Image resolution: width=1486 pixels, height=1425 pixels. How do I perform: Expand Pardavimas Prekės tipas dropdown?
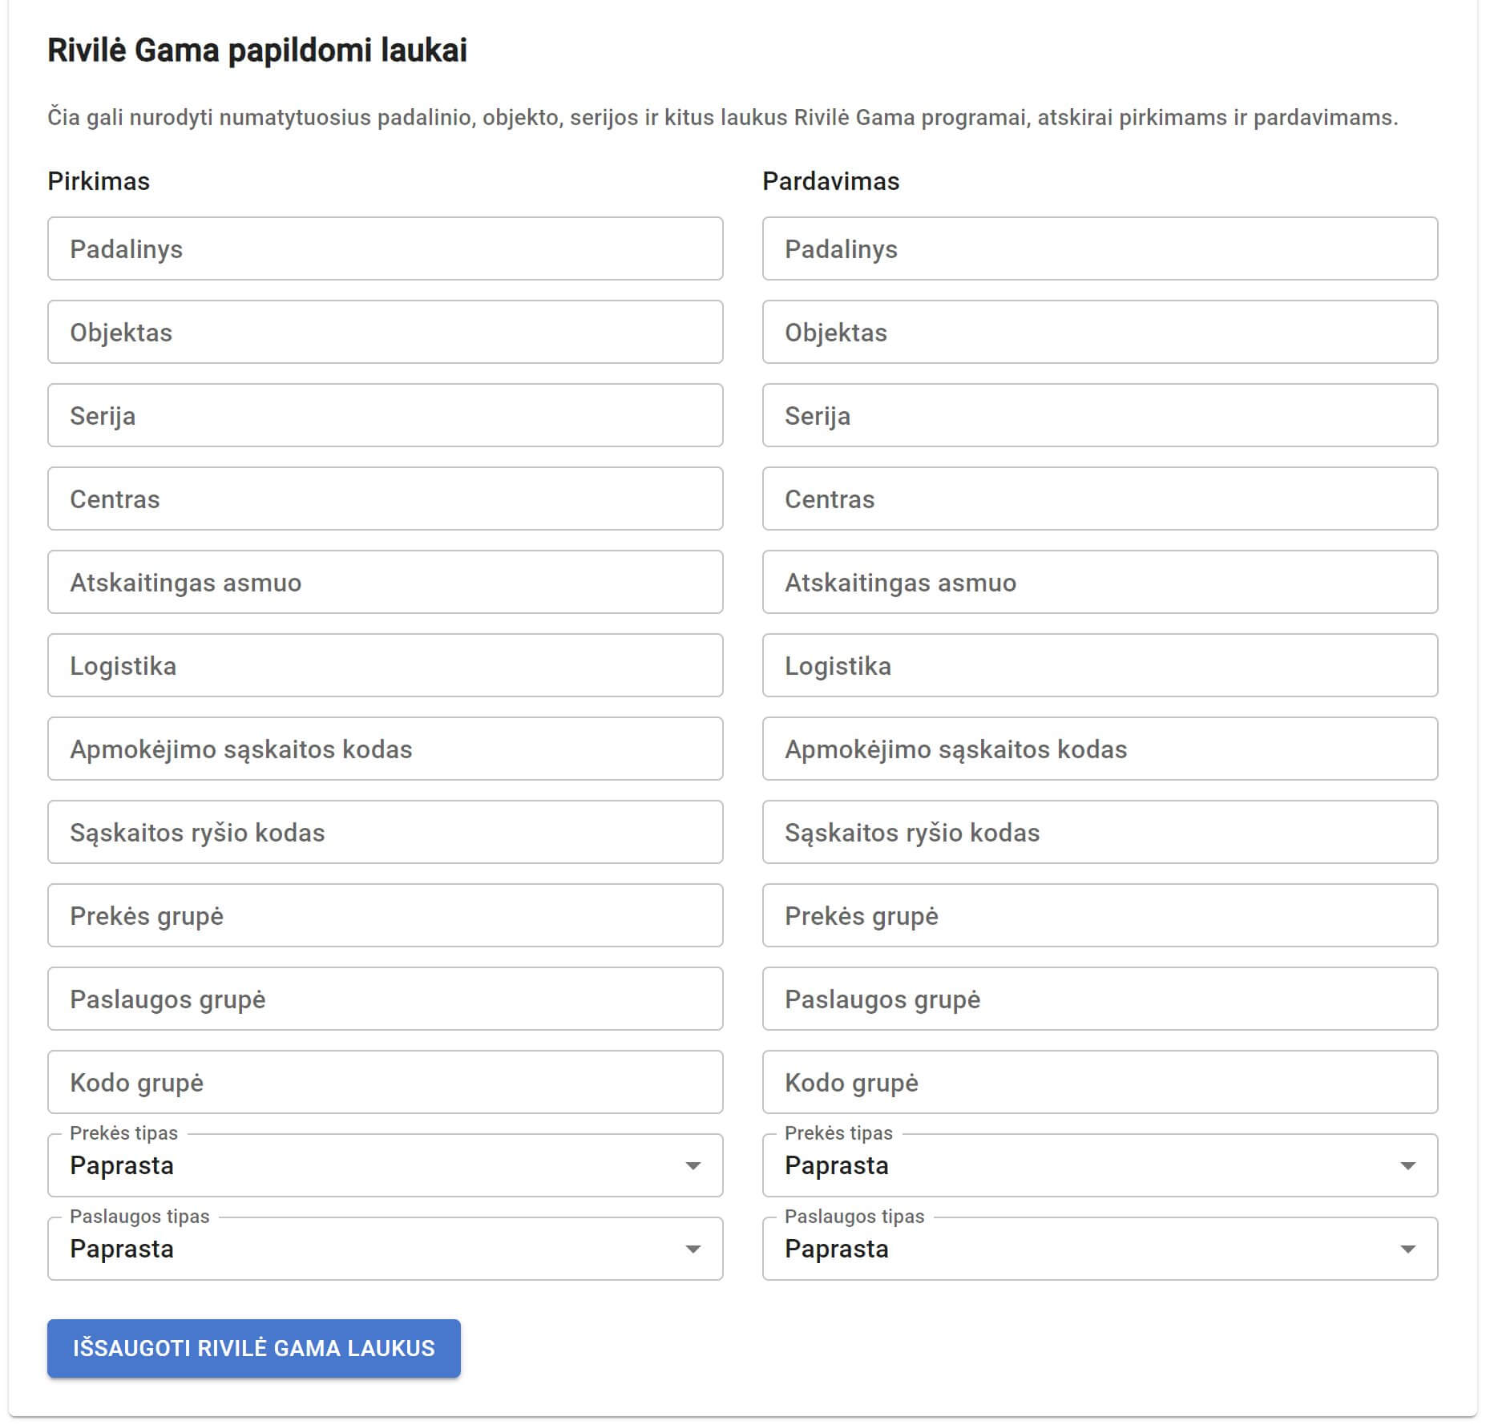[1100, 1165]
